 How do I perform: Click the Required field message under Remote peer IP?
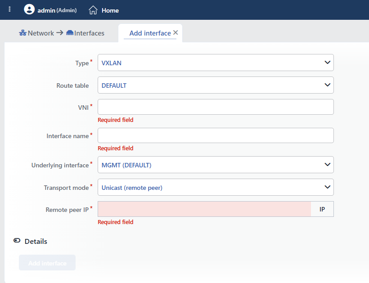coord(116,222)
